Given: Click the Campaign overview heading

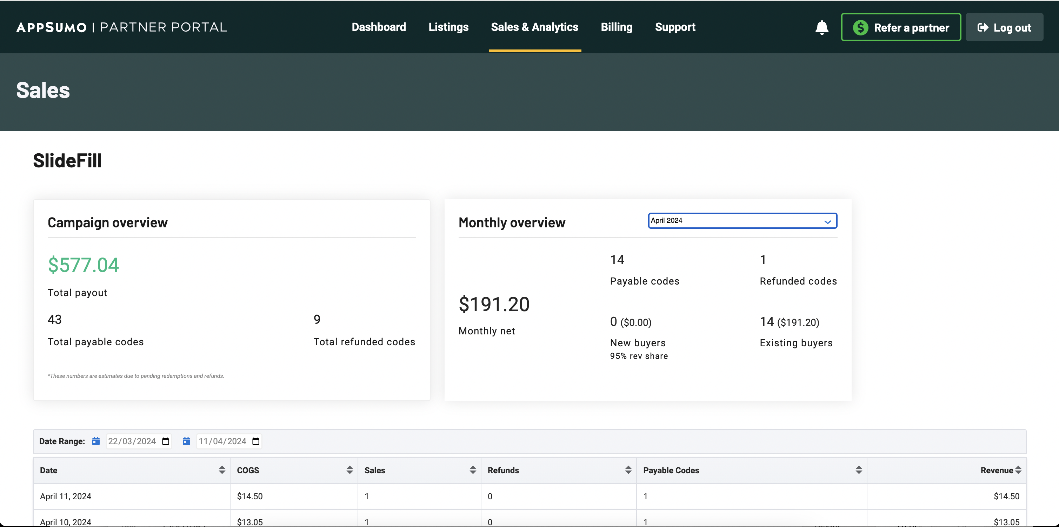Looking at the screenshot, I should click(108, 222).
